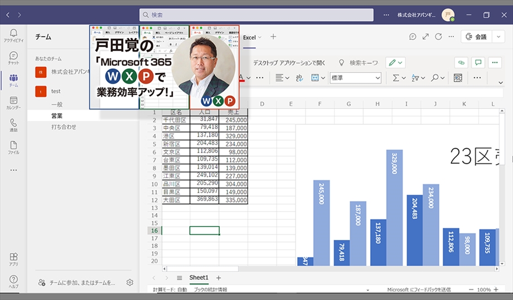513x300 pixels.
Task: Select the cell with value 335,000
Action: tap(233, 200)
